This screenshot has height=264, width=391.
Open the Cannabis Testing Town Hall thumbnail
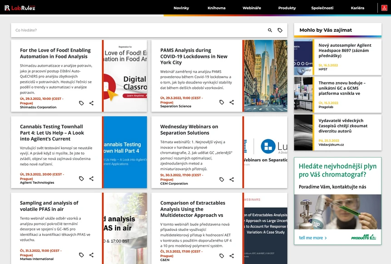125,152
